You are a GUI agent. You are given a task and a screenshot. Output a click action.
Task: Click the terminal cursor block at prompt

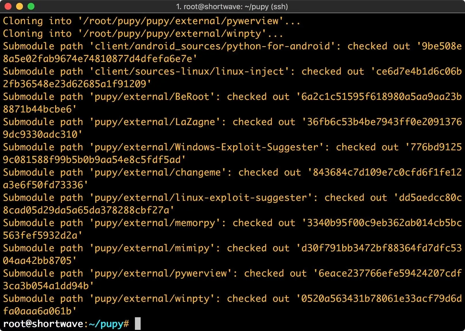click(x=138, y=324)
